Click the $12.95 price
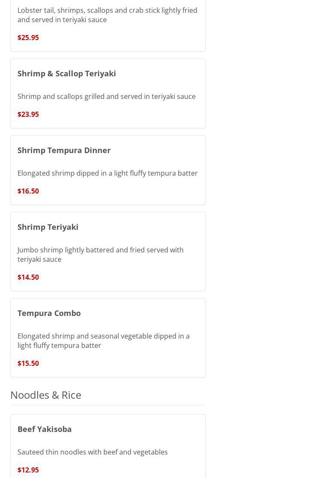Viewport: 329px width, 478px height. tap(28, 470)
